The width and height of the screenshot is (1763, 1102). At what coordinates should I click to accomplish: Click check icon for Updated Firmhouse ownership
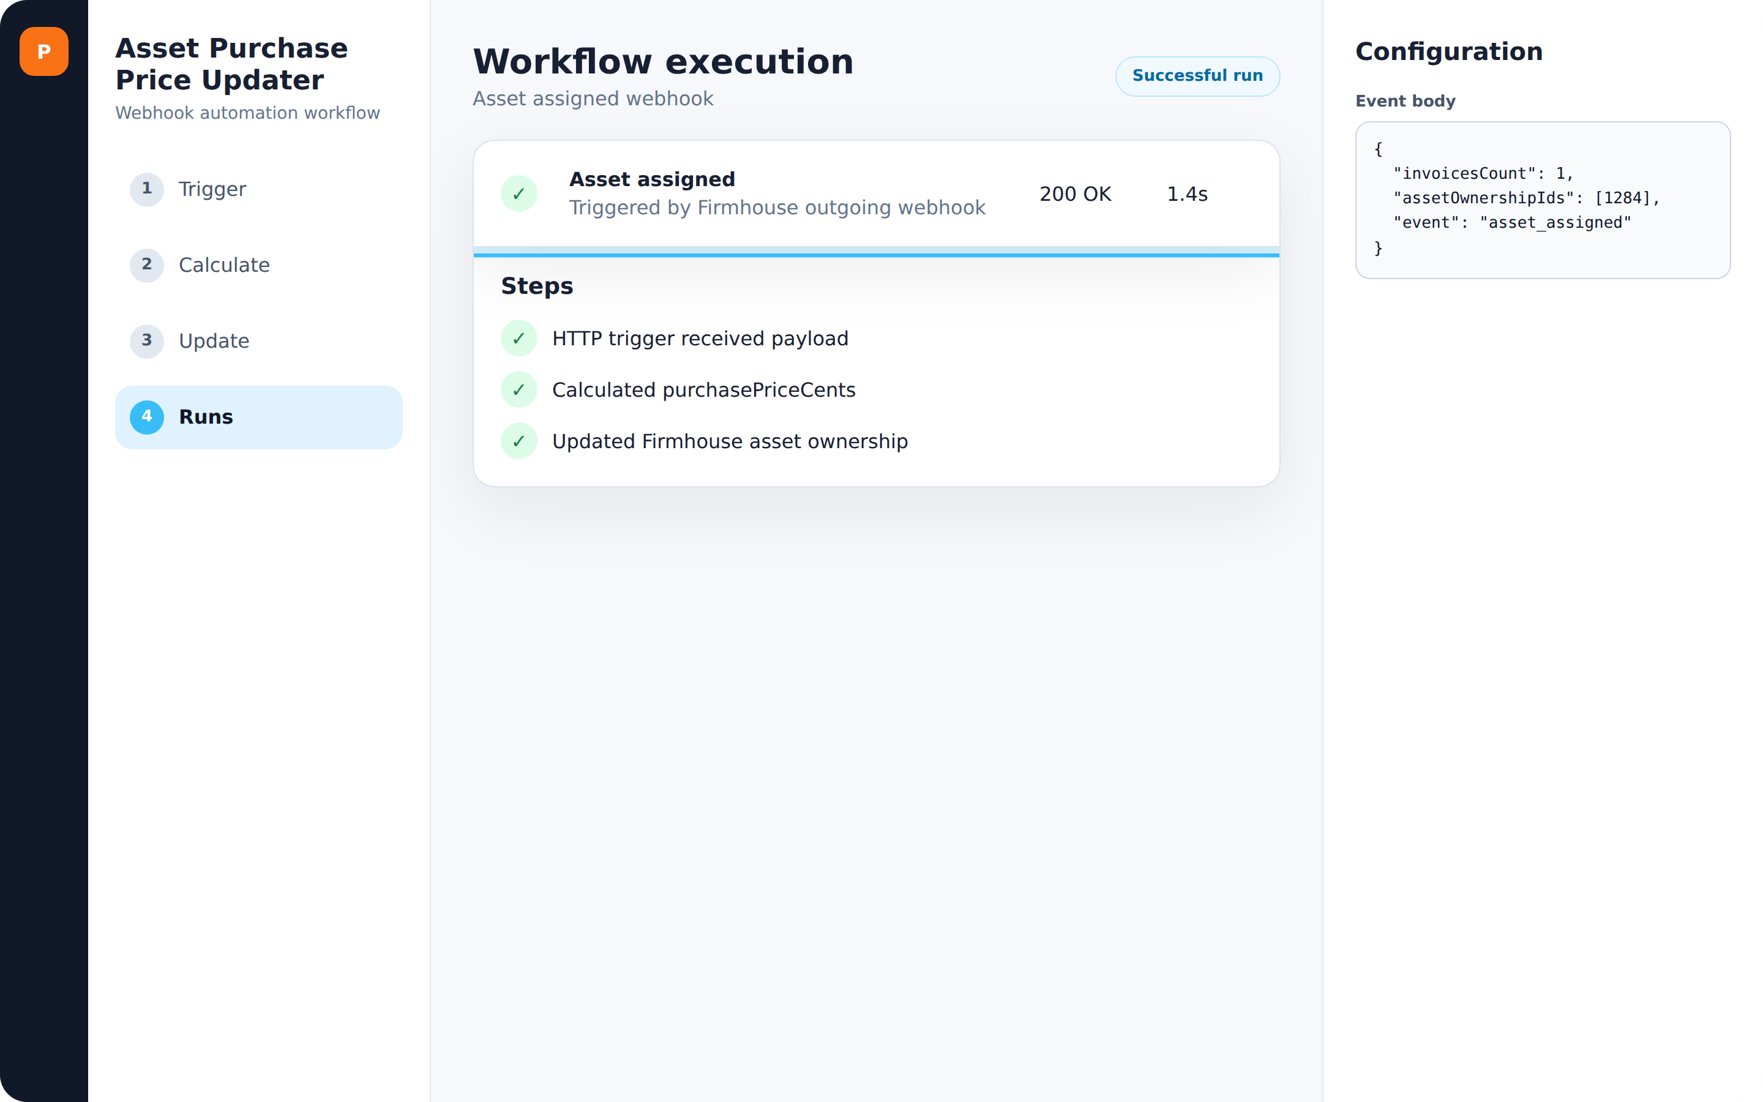tap(518, 441)
